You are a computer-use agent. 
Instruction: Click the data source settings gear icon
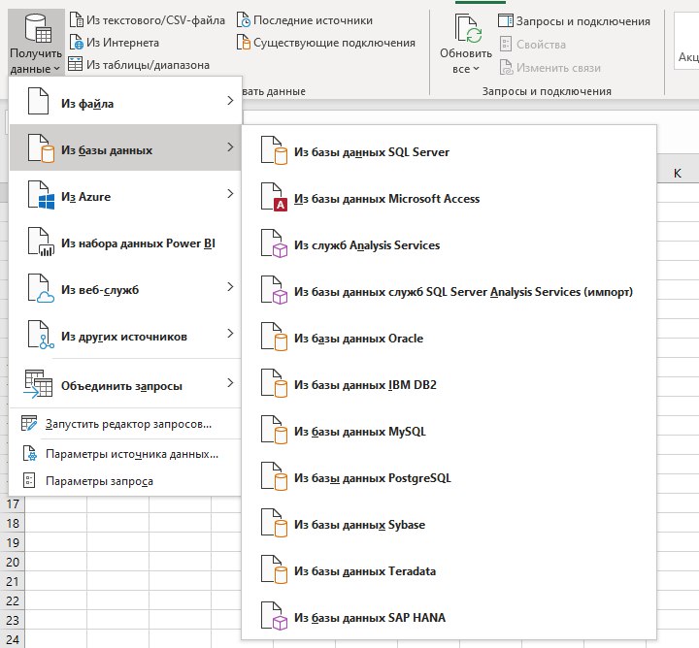tap(29, 453)
